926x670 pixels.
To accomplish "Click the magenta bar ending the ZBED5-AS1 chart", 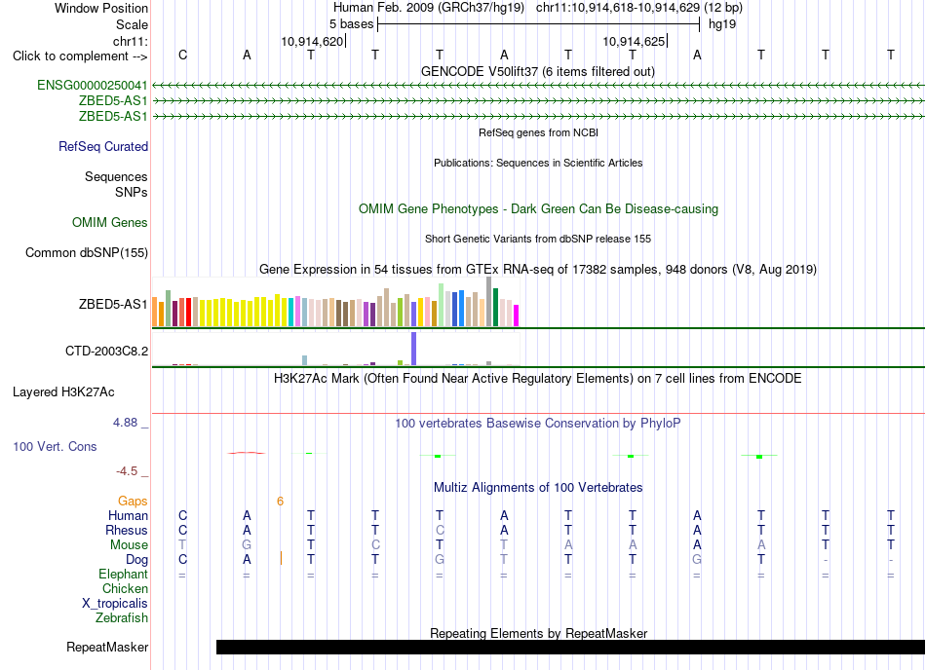I will point(517,316).
